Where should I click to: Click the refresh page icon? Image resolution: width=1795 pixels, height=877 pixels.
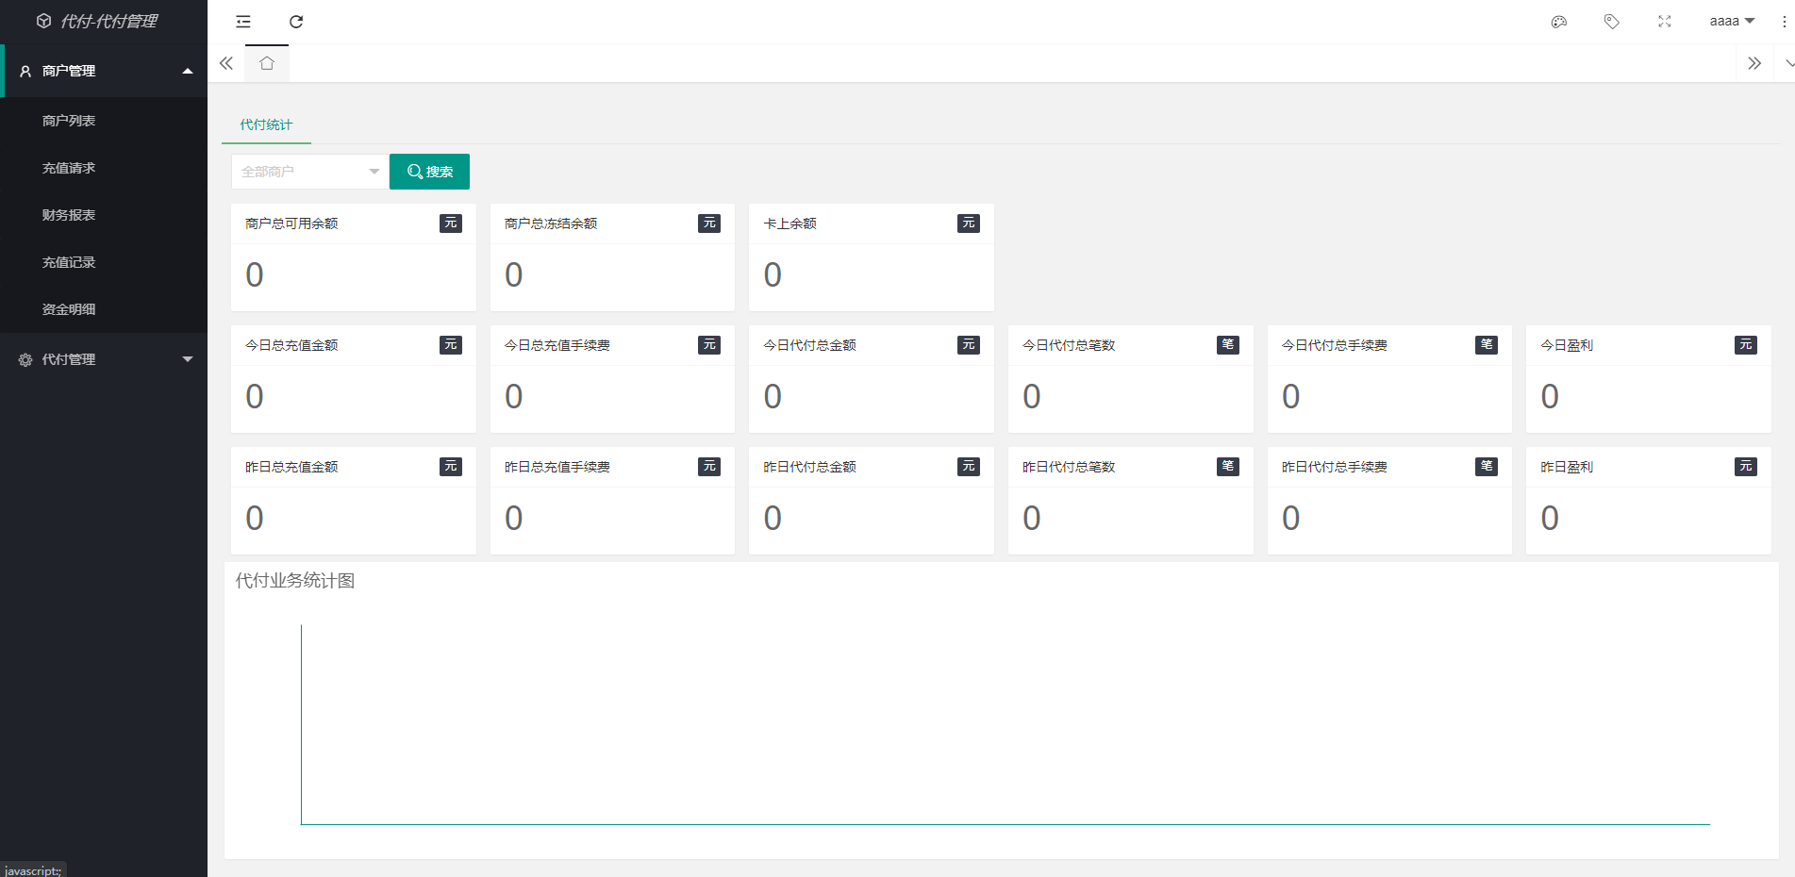coord(296,22)
